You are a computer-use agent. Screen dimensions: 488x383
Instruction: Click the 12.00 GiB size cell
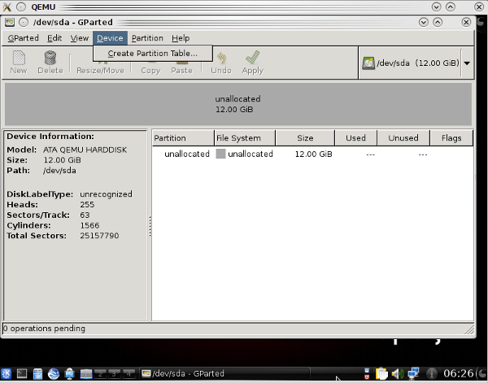pyautogui.click(x=313, y=154)
